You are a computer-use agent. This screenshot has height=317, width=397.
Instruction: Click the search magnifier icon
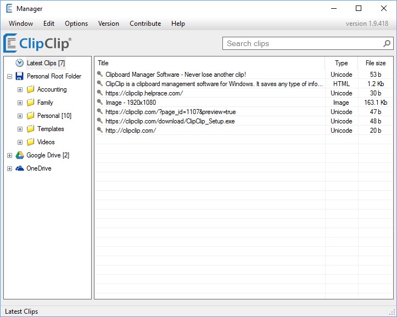click(387, 43)
